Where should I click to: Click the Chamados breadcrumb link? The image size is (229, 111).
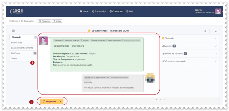point(28,21)
